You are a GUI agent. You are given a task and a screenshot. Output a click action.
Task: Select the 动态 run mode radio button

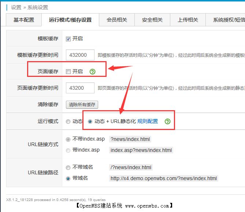(68, 121)
